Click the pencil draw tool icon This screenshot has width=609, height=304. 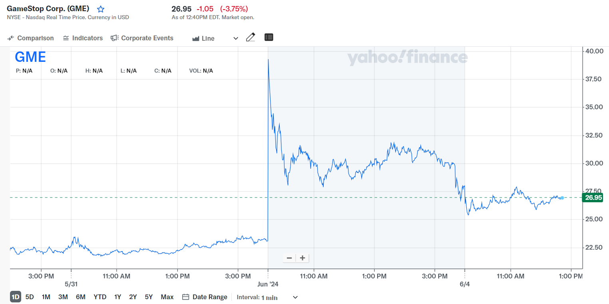251,38
